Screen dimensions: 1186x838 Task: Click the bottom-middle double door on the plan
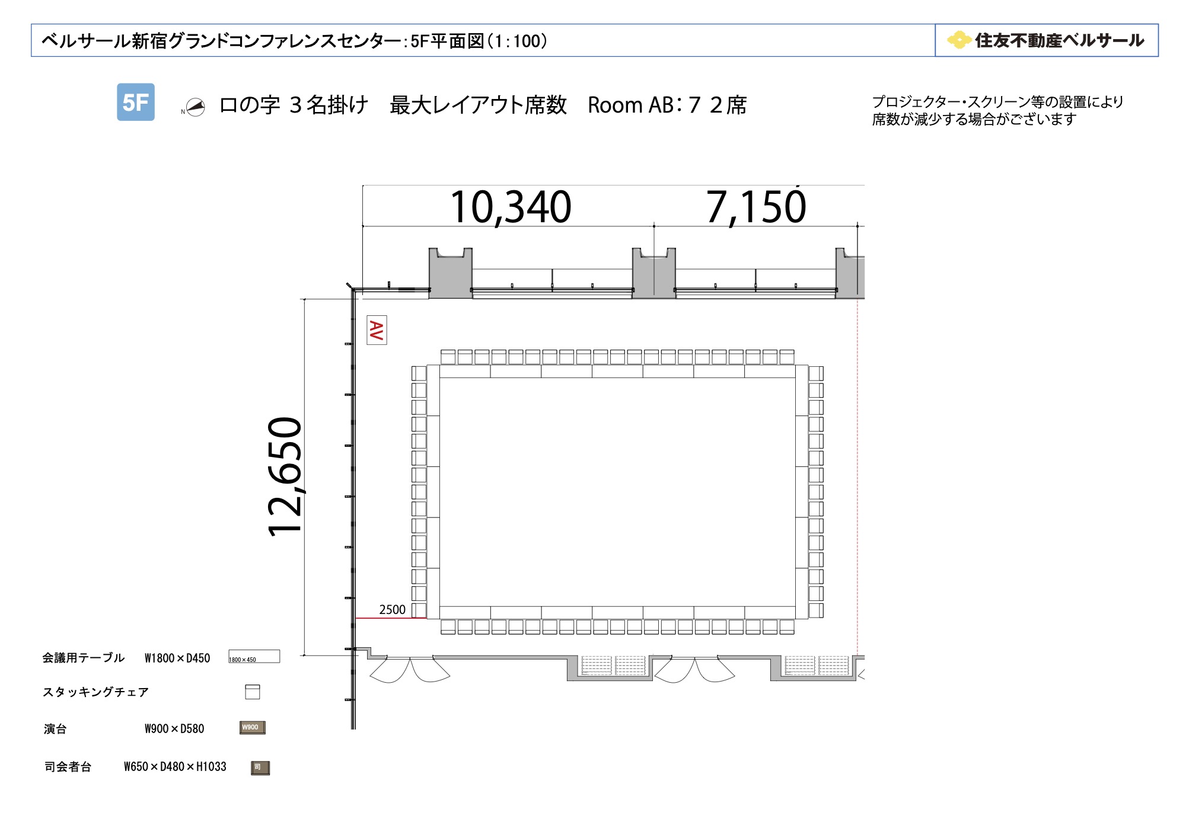pyautogui.click(x=694, y=669)
